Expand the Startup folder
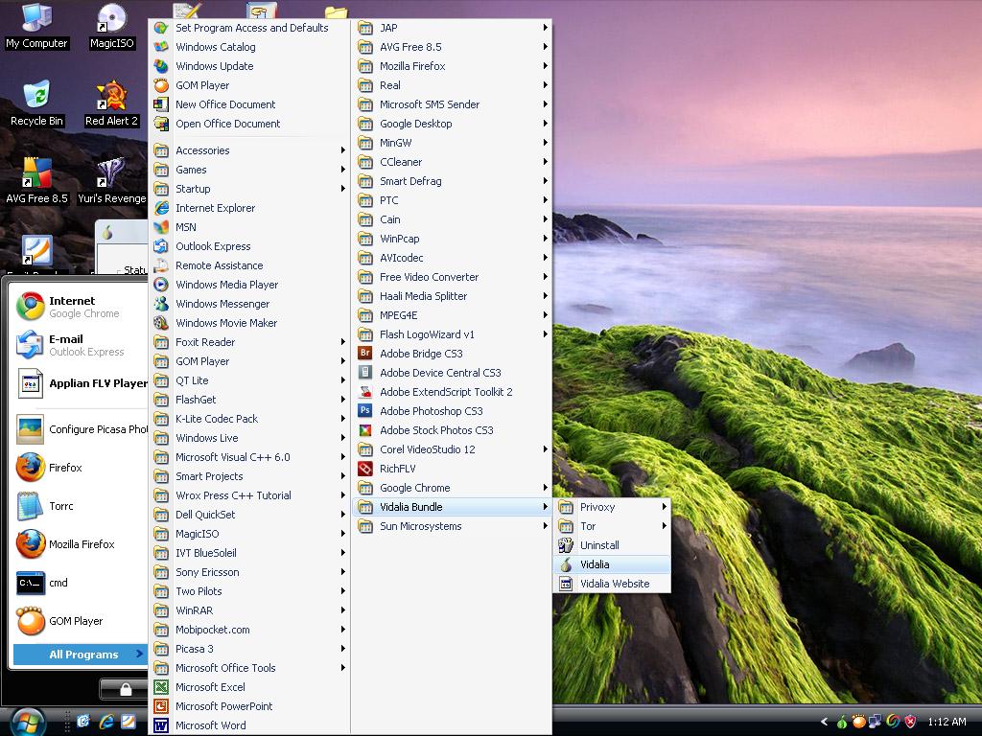This screenshot has width=982, height=736. click(249, 189)
